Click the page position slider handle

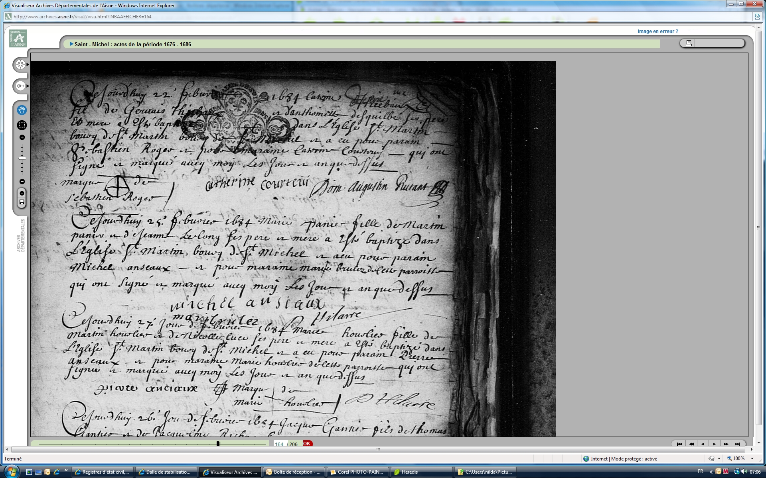218,443
